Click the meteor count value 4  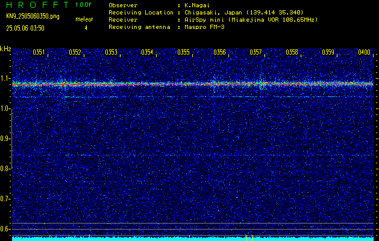(x=86, y=28)
